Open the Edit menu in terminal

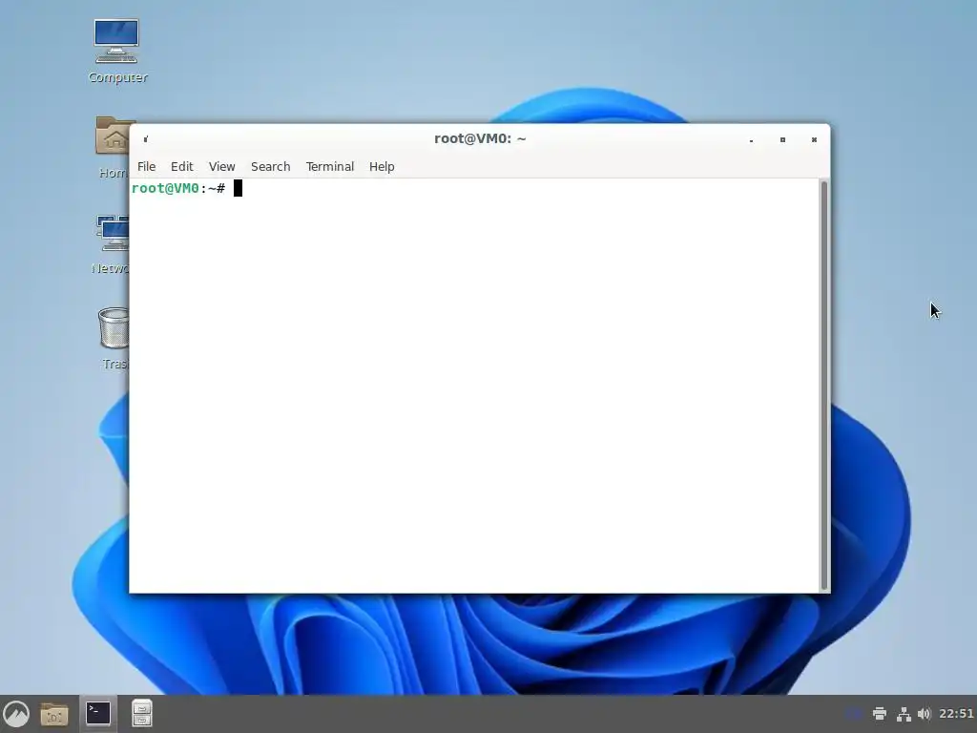[182, 166]
